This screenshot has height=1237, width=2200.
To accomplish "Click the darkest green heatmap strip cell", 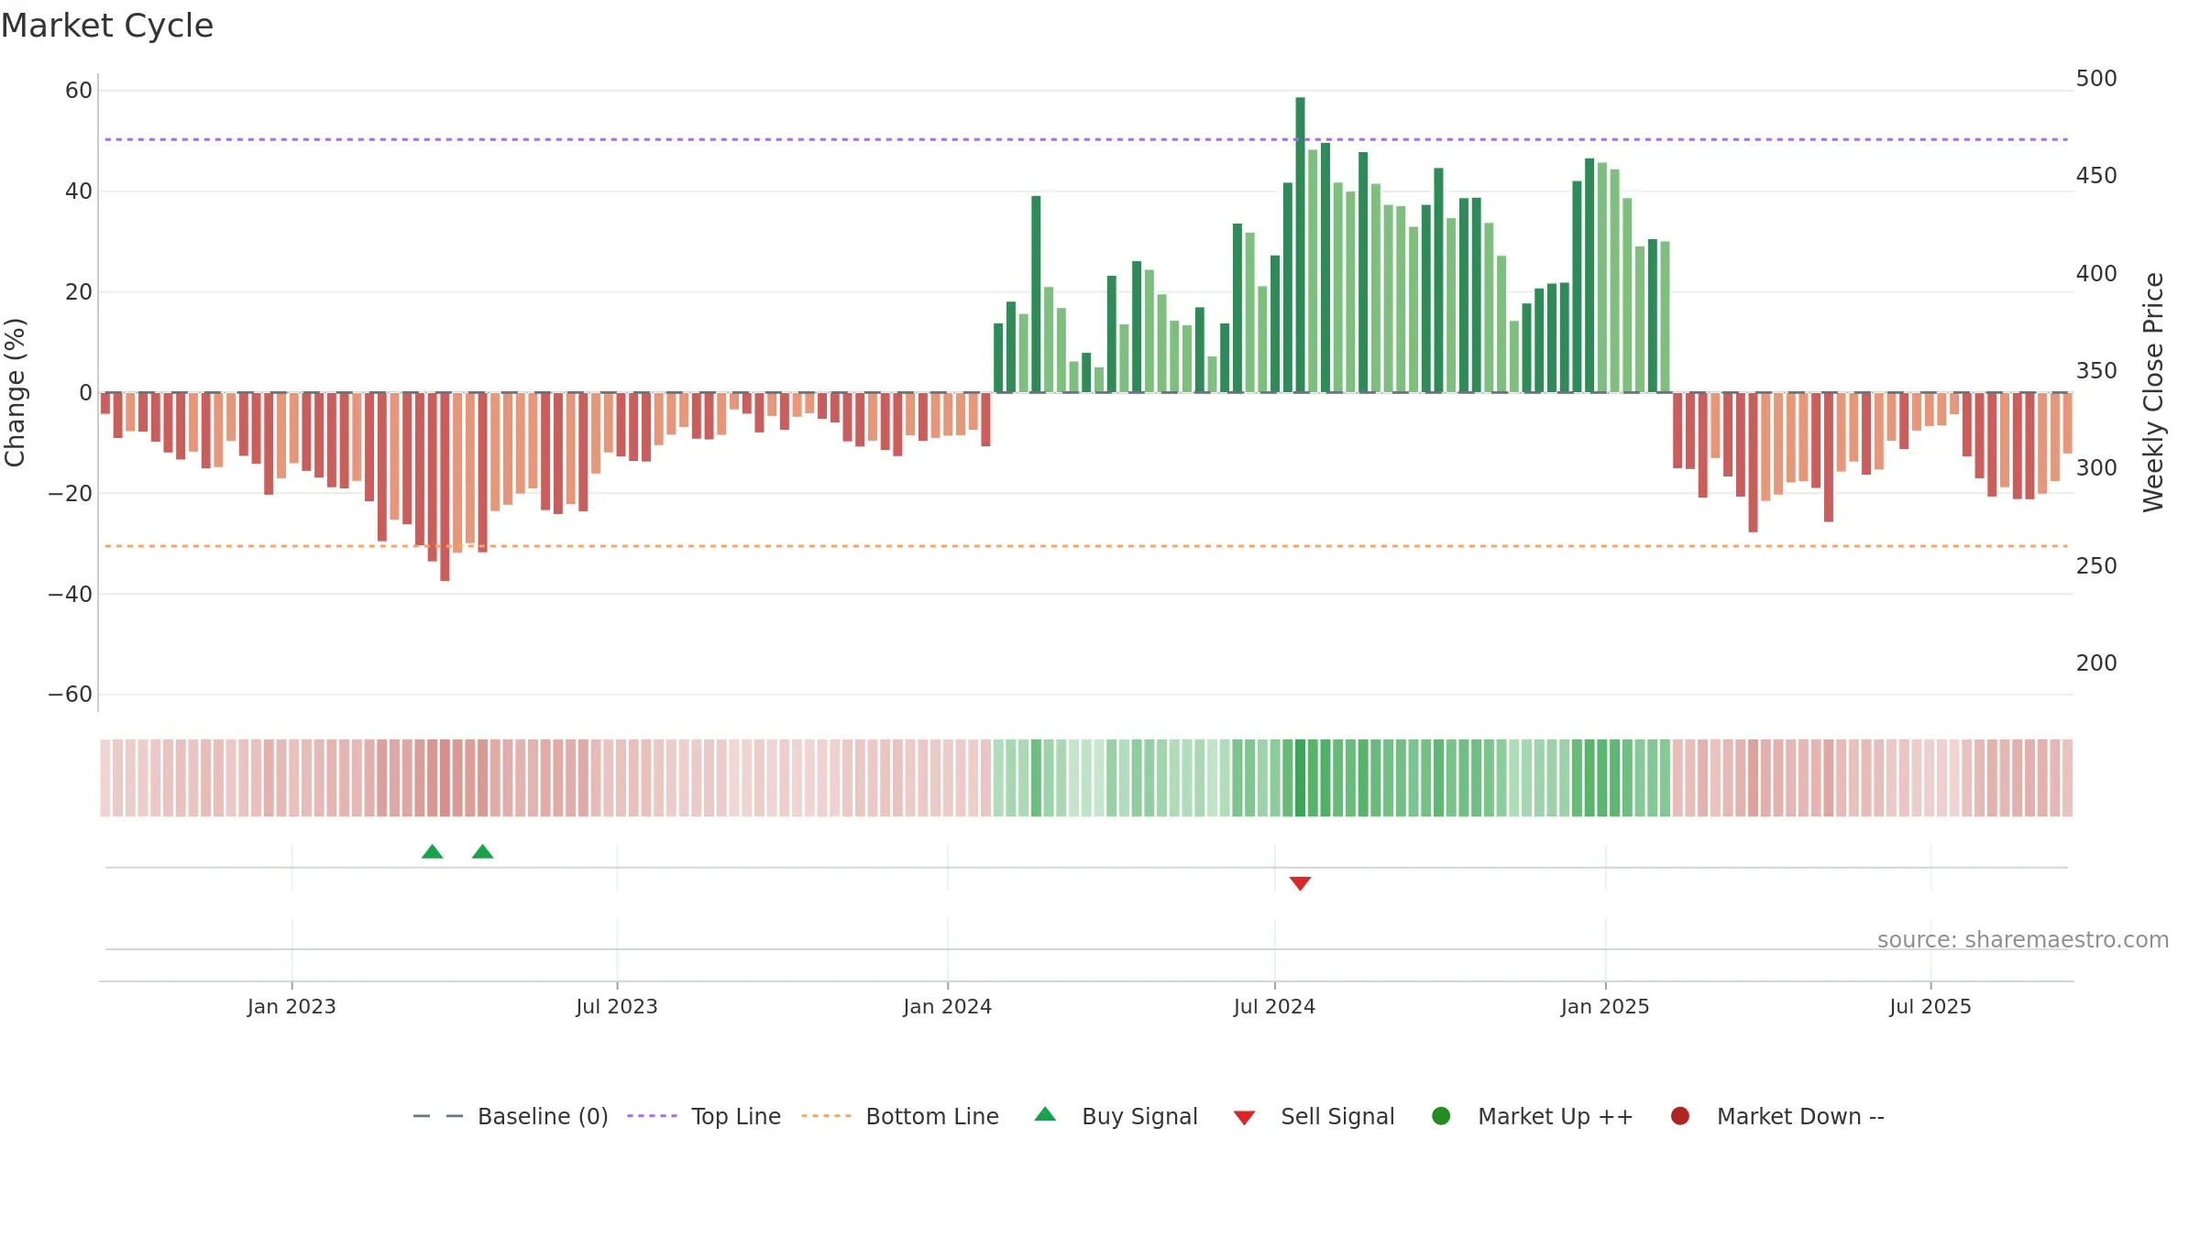I will pos(1300,778).
